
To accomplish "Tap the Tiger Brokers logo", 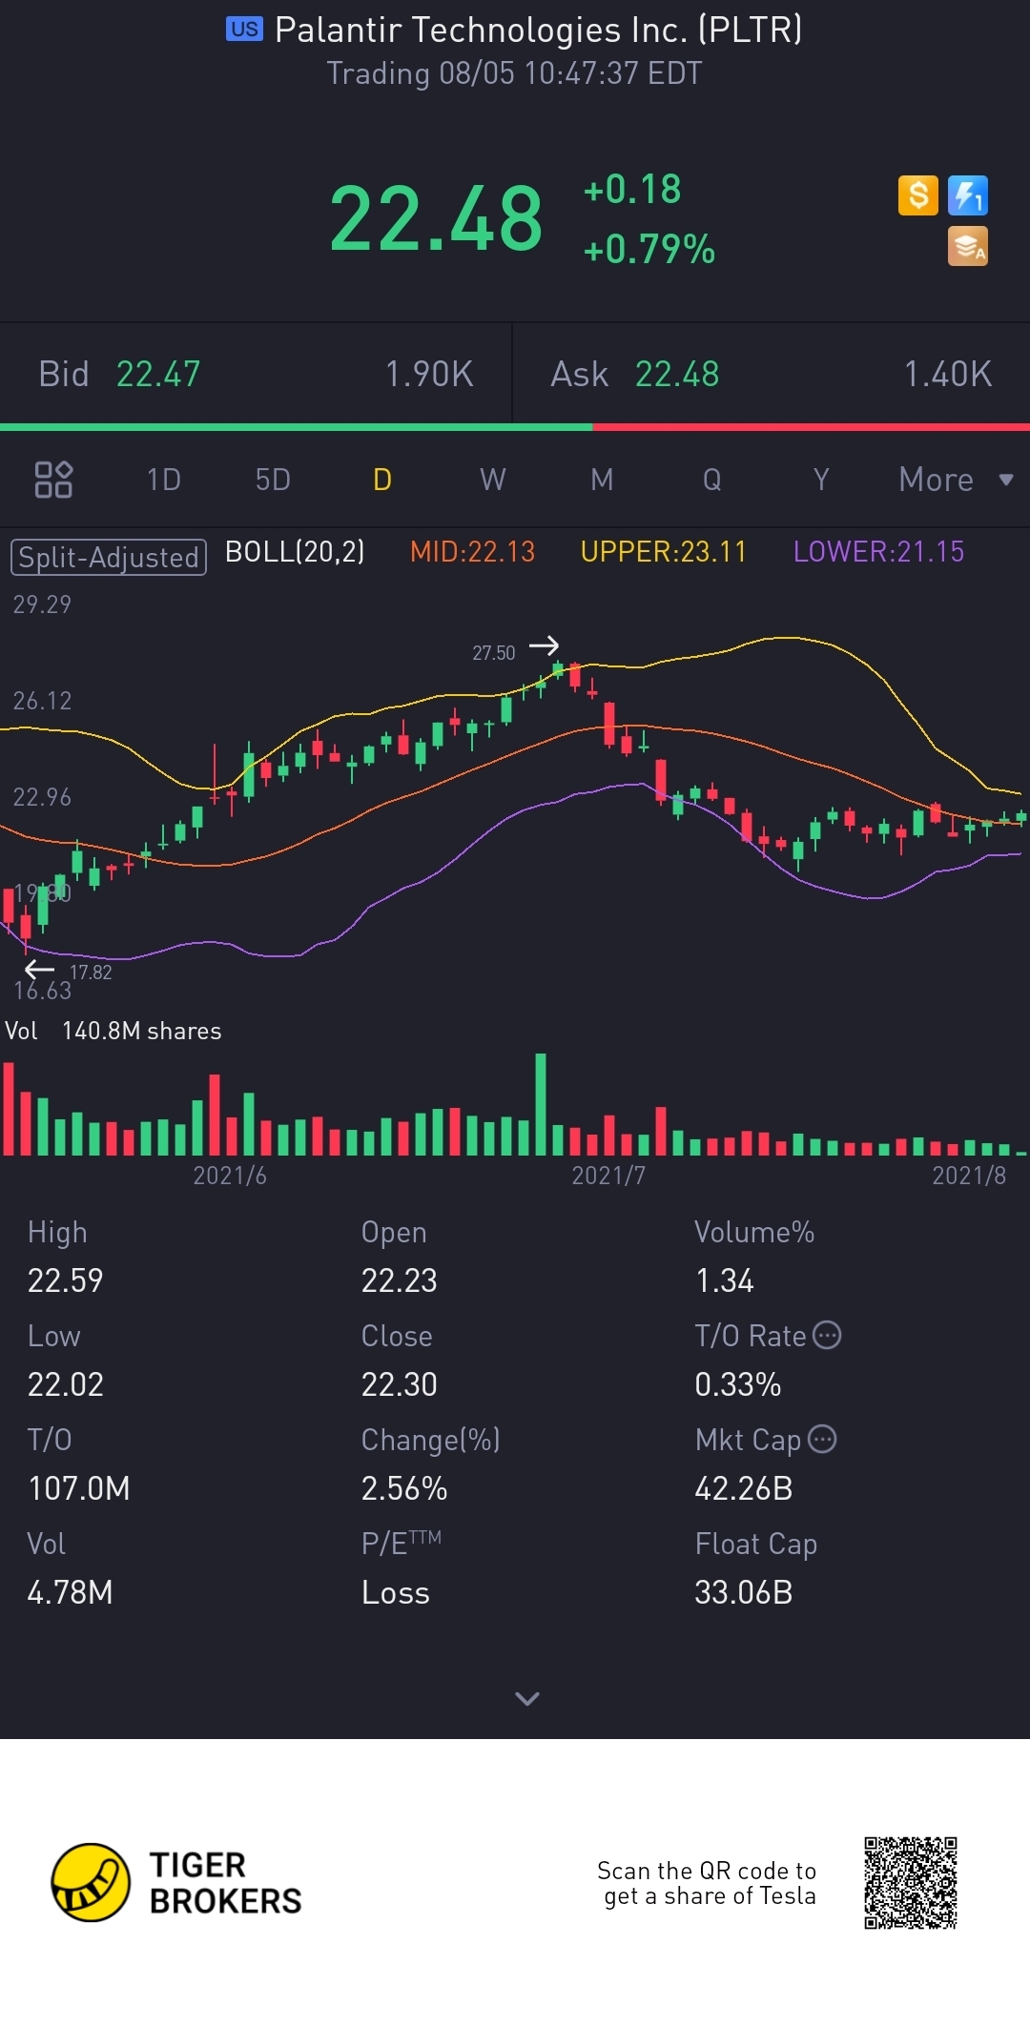I will click(x=177, y=1882).
